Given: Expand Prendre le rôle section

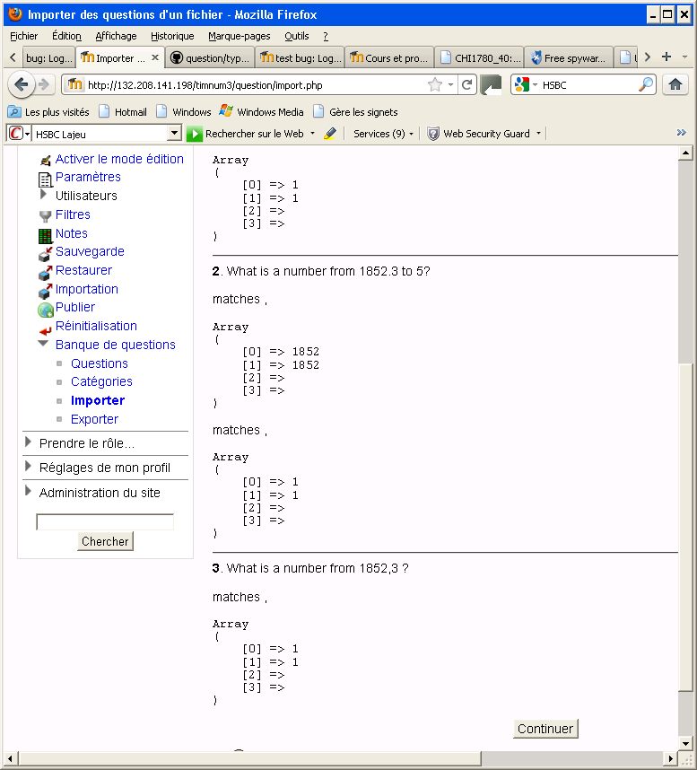Looking at the screenshot, I should coord(28,442).
